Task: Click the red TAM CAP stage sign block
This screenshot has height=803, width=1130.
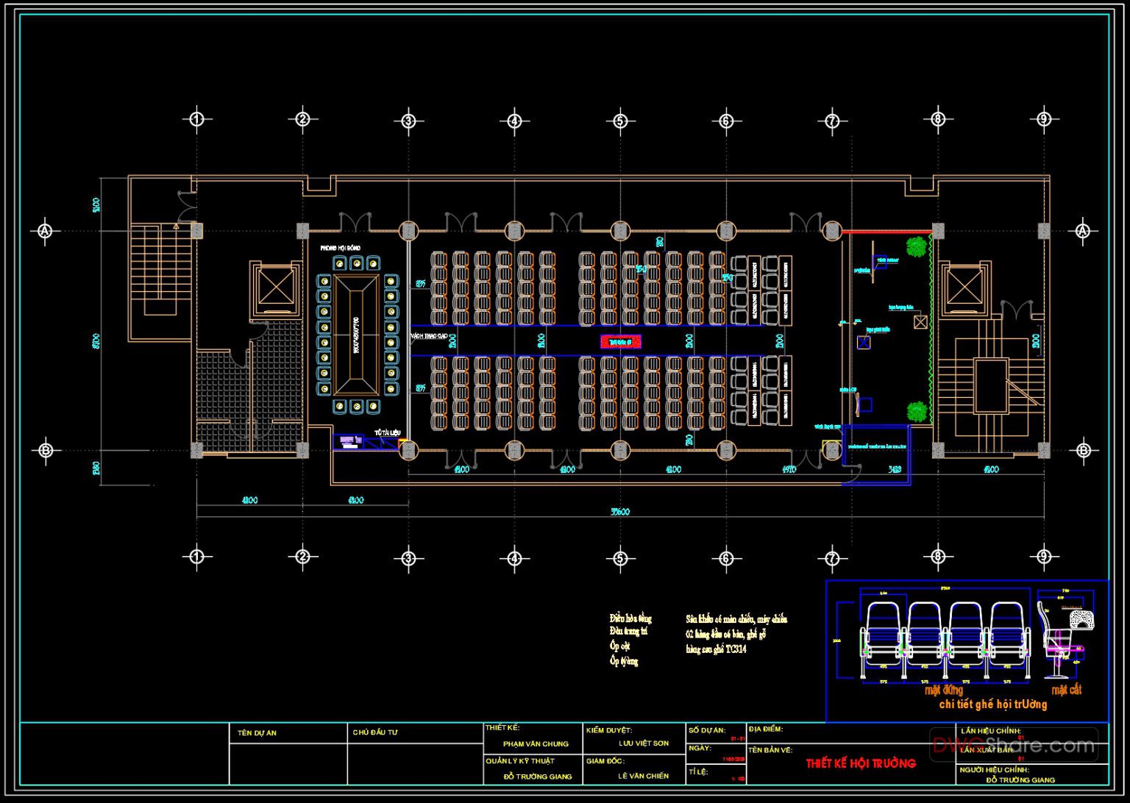Action: (620, 341)
